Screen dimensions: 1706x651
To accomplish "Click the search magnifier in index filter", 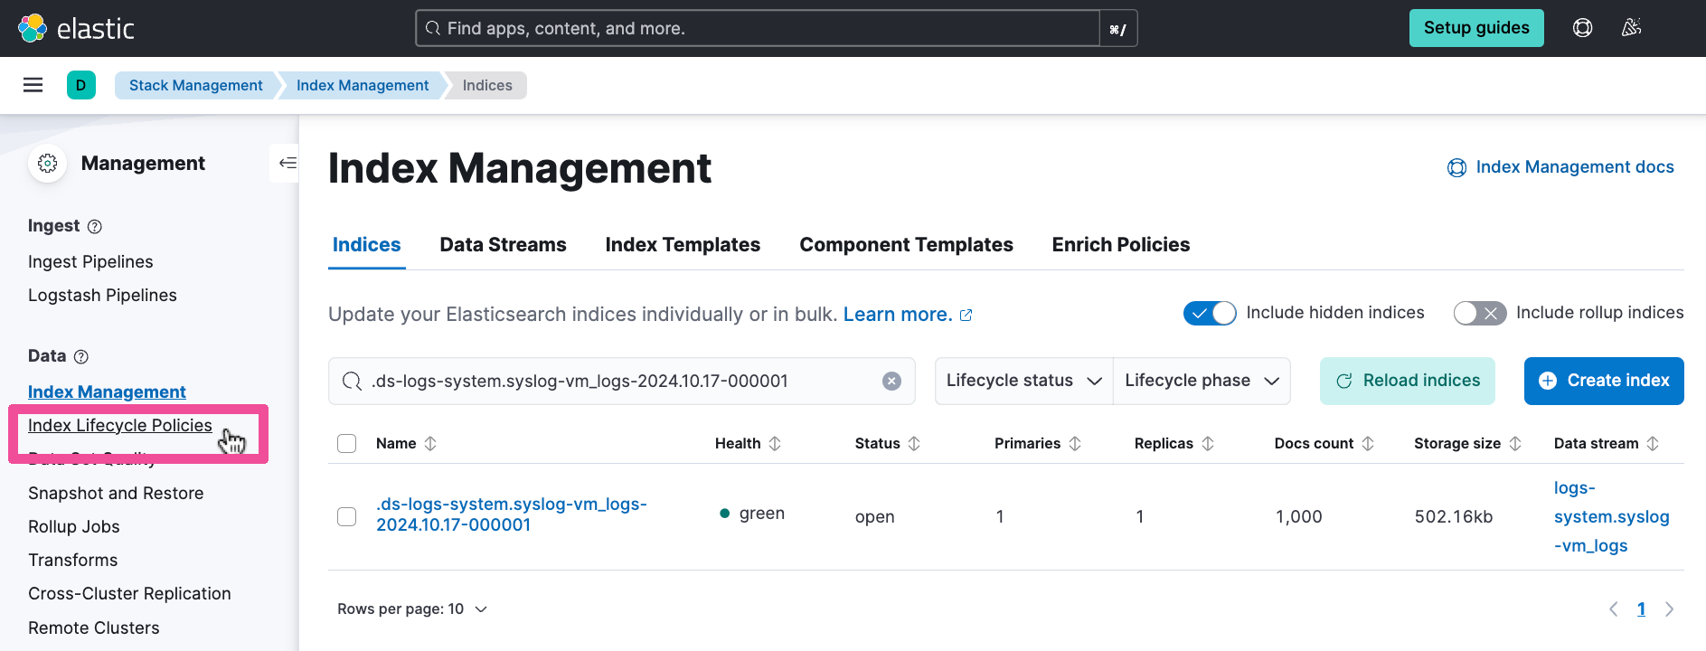I will point(352,381).
